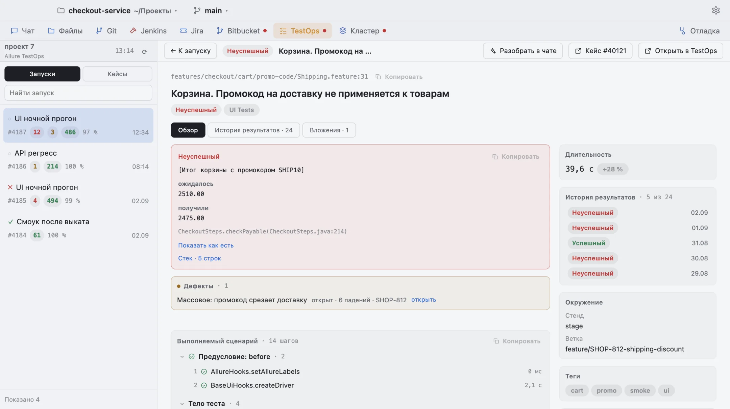
Task: Click the +28 % duration badge
Action: point(612,169)
